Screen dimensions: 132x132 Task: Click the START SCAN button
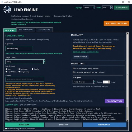point(25,125)
